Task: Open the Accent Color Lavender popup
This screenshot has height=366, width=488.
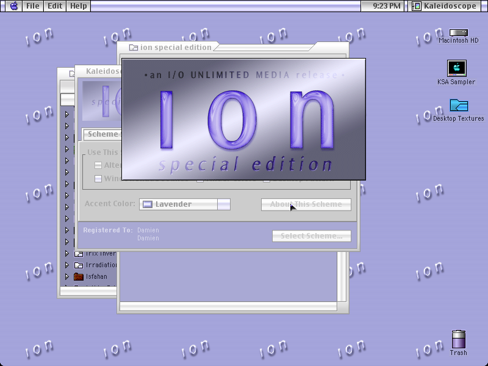Action: tap(185, 204)
